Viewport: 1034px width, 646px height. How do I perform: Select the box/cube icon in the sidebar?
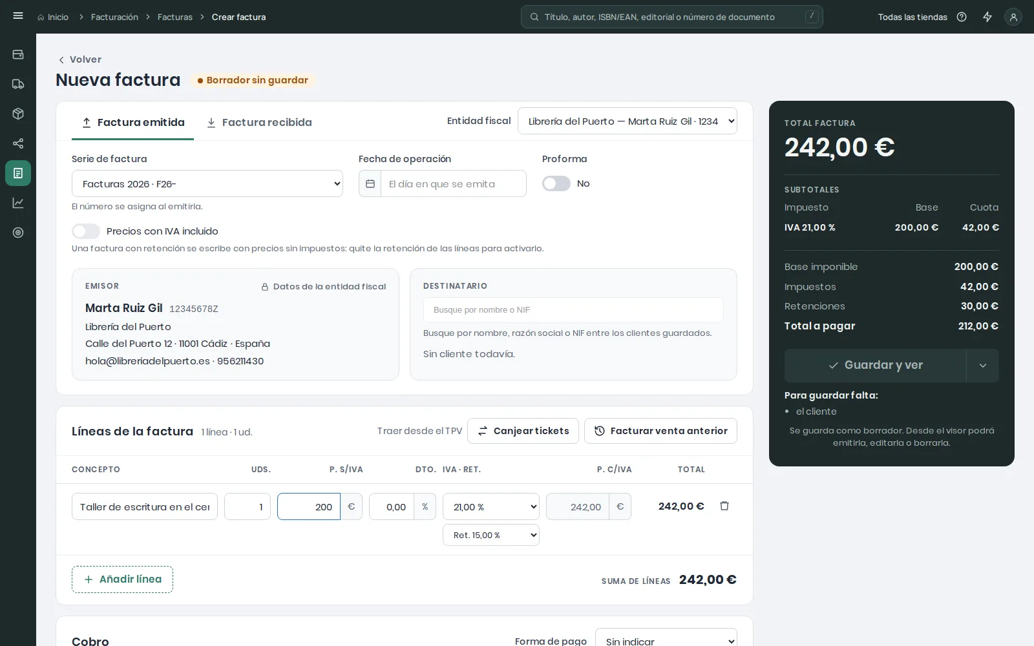18,114
